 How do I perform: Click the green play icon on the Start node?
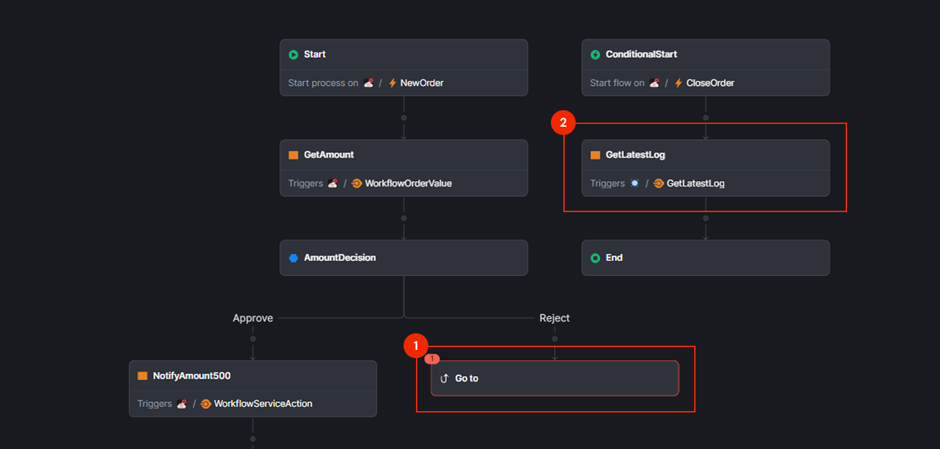click(294, 54)
